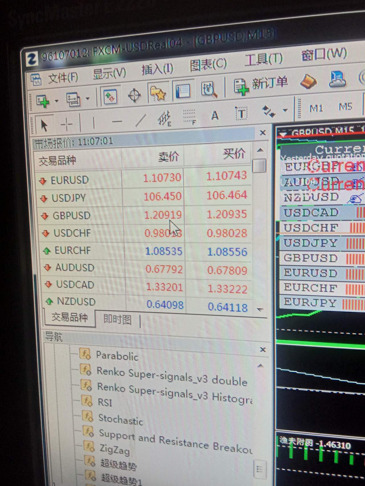Screen dimensions: 365x486
Task: Click the chart profiles toolbar icon
Action: tap(73, 100)
